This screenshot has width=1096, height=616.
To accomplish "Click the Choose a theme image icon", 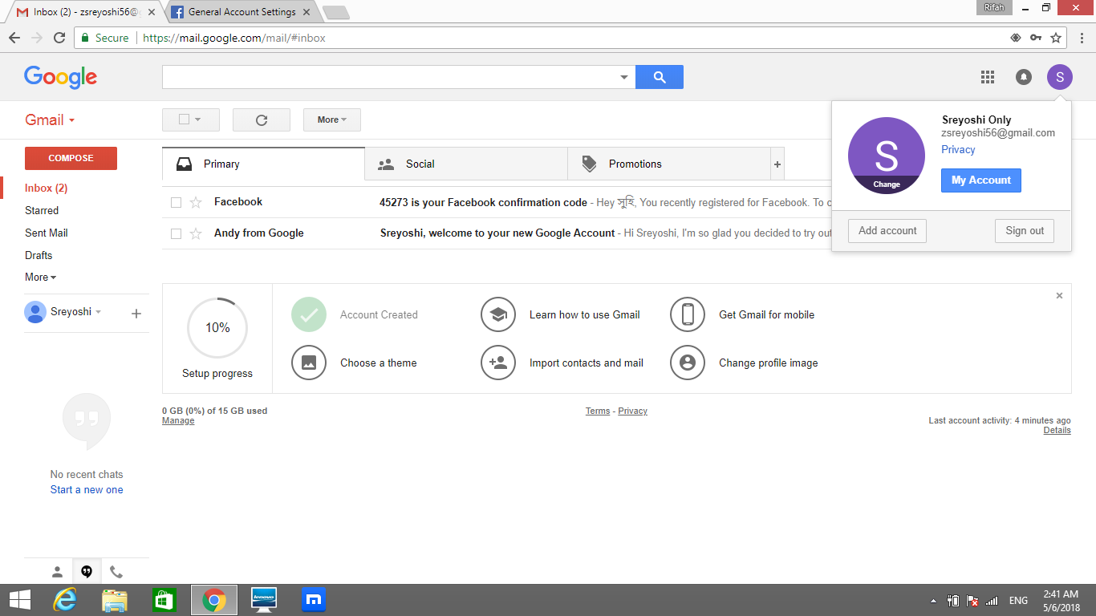I will [x=309, y=363].
